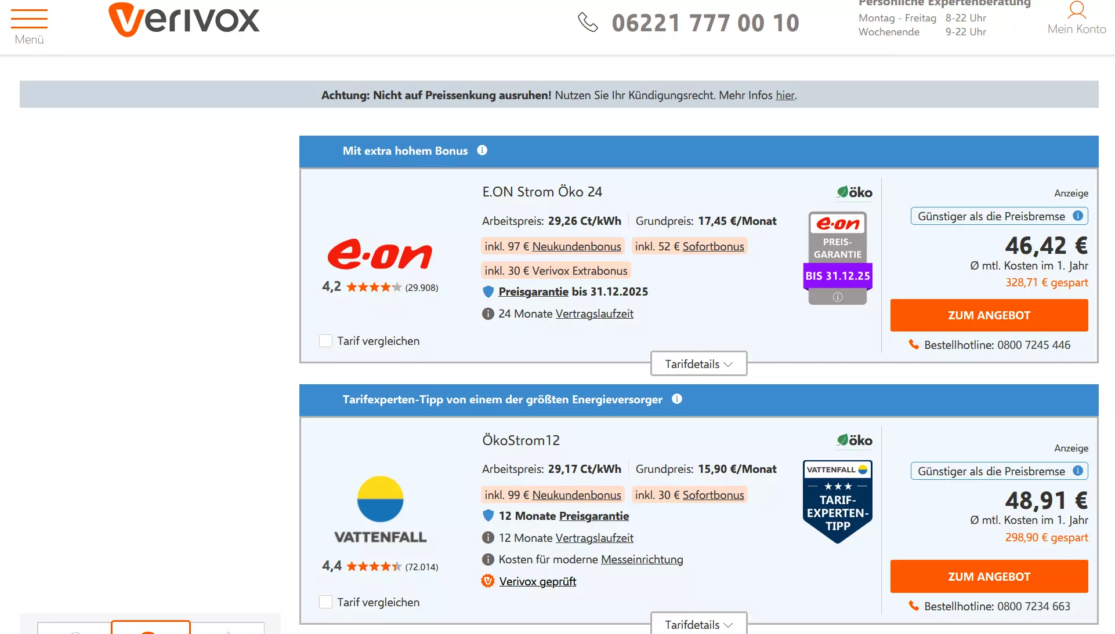Screen dimensions: 1115x634
Task: Click tariff title ÖkoStrom12
Action: point(521,440)
